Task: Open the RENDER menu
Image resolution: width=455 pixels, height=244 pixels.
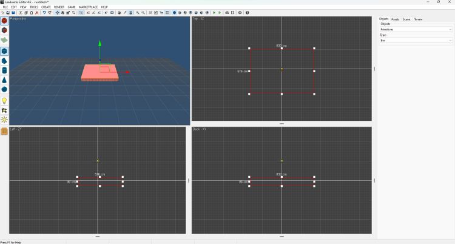Action: 59,7
